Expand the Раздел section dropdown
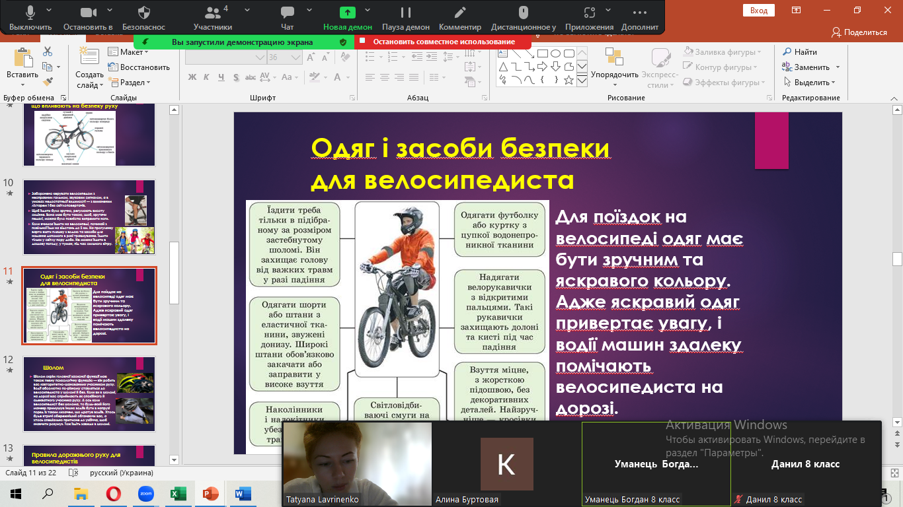The height and width of the screenshot is (507, 903). pos(132,83)
